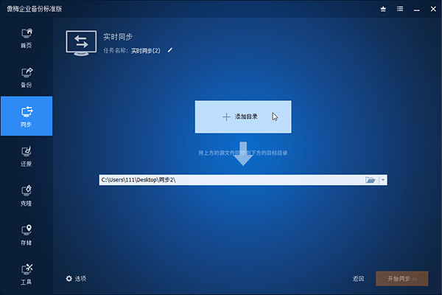
Task: Click pencil icon to edit task name
Action: [170, 50]
